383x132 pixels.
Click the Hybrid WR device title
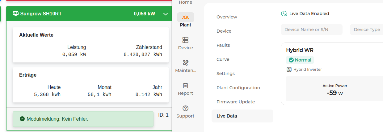[x=300, y=50]
